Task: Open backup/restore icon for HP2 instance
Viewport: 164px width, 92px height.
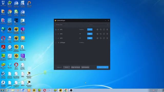Action: tap(101, 34)
